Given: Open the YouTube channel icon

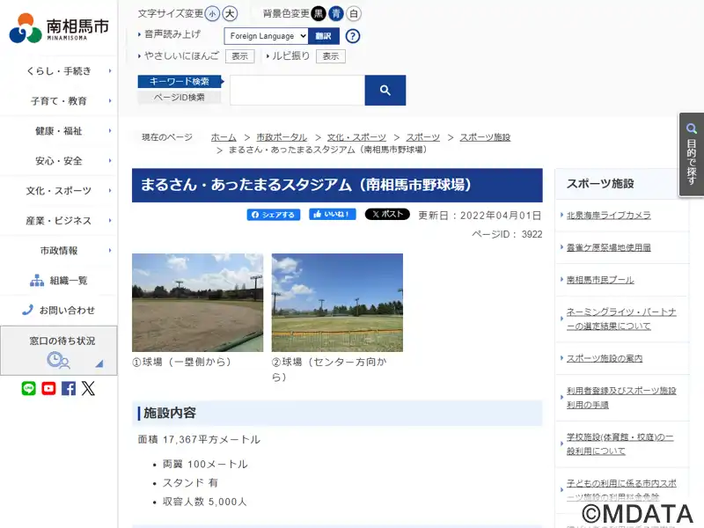Looking at the screenshot, I should [x=48, y=388].
